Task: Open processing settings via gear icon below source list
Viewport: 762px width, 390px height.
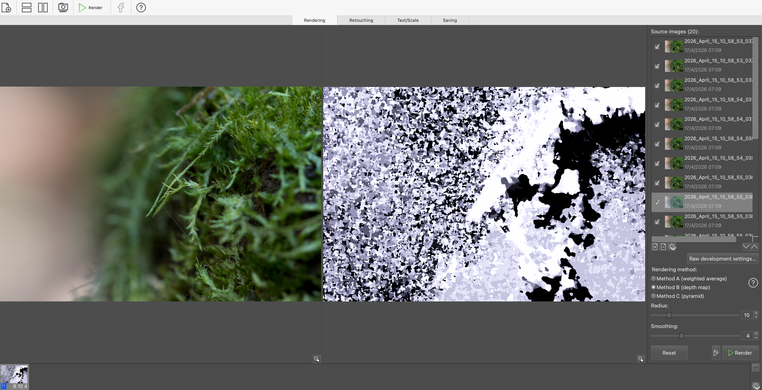Action: [672, 247]
